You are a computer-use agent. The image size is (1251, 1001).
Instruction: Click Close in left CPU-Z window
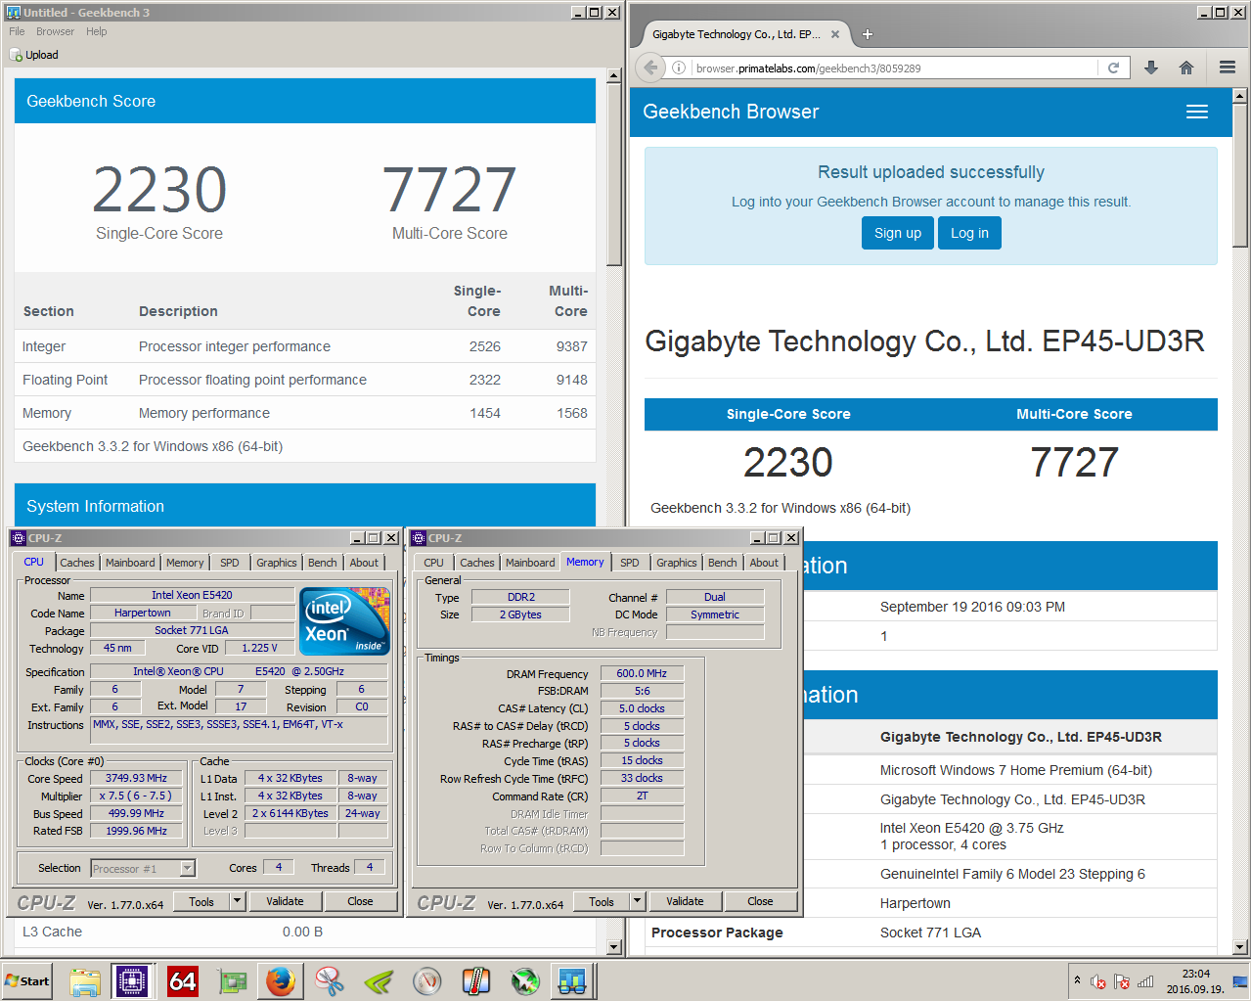pyautogui.click(x=360, y=901)
